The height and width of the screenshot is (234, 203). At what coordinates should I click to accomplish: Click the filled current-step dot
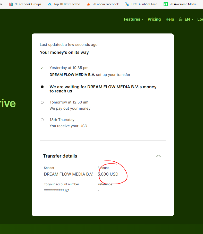pyautogui.click(x=42, y=87)
